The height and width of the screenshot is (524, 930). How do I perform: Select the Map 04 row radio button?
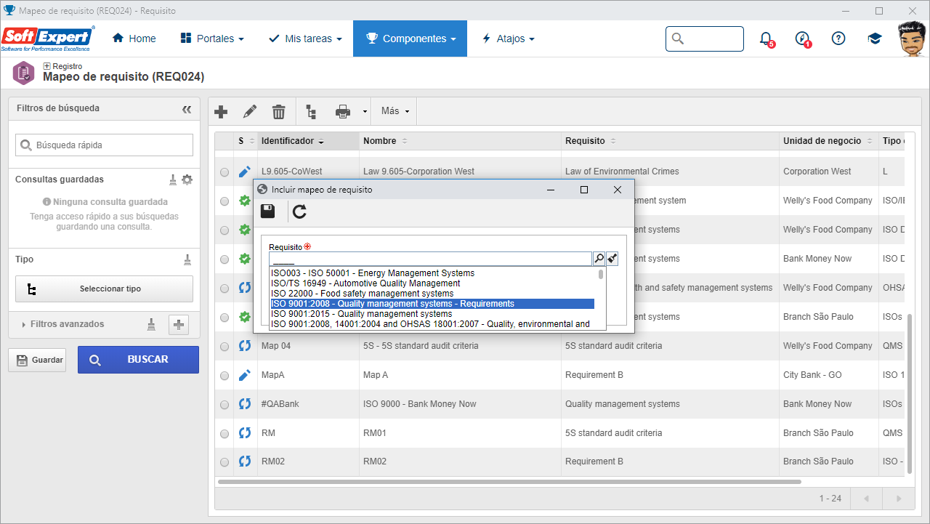point(225,346)
